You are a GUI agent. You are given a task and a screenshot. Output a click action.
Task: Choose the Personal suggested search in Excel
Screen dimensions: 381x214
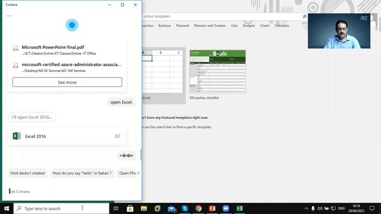click(x=183, y=26)
